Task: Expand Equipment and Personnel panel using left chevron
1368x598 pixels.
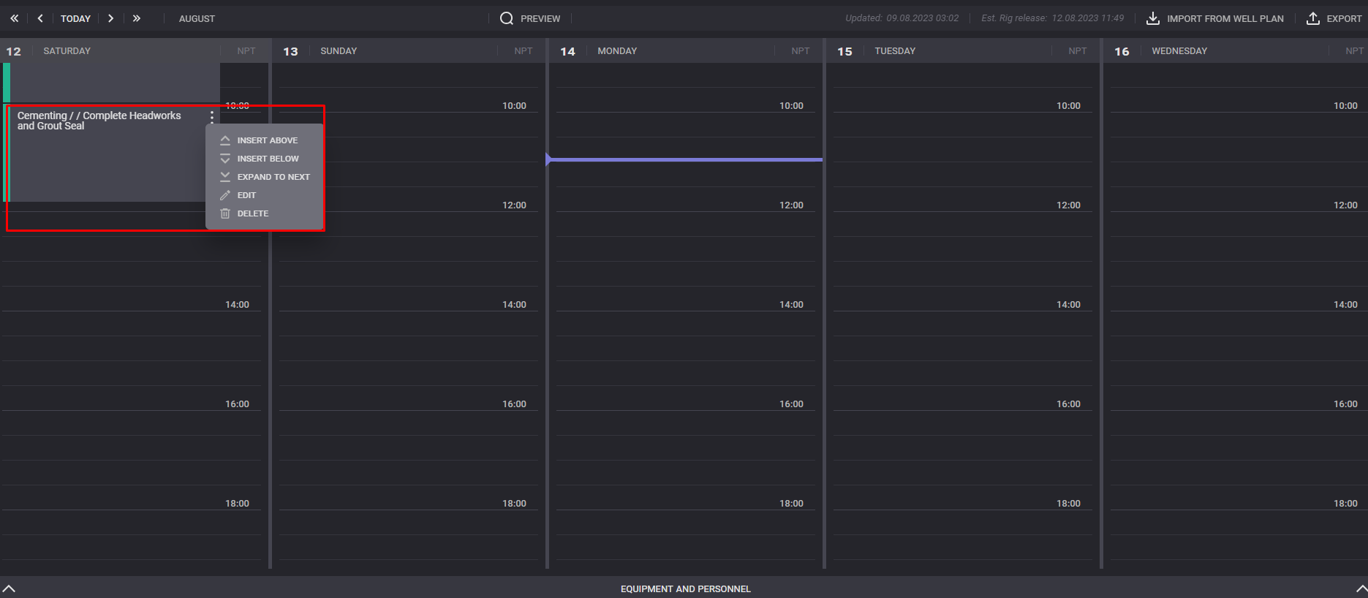Action: pos(9,588)
